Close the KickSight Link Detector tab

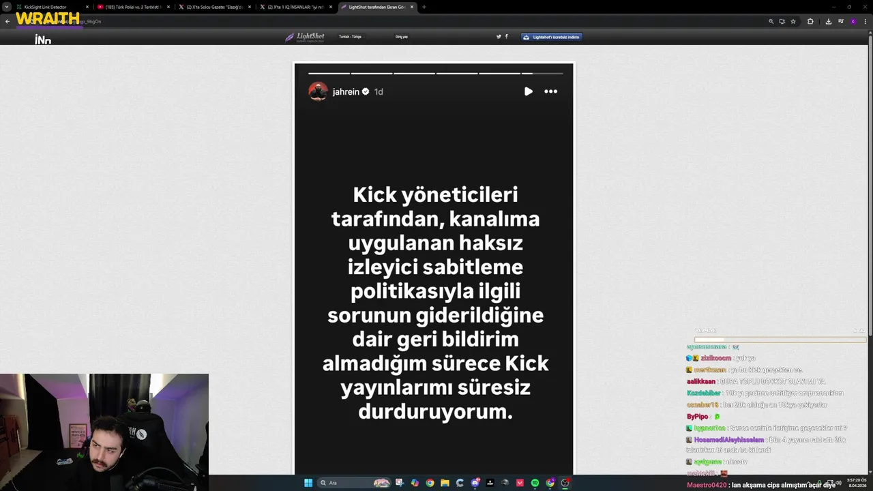click(87, 7)
